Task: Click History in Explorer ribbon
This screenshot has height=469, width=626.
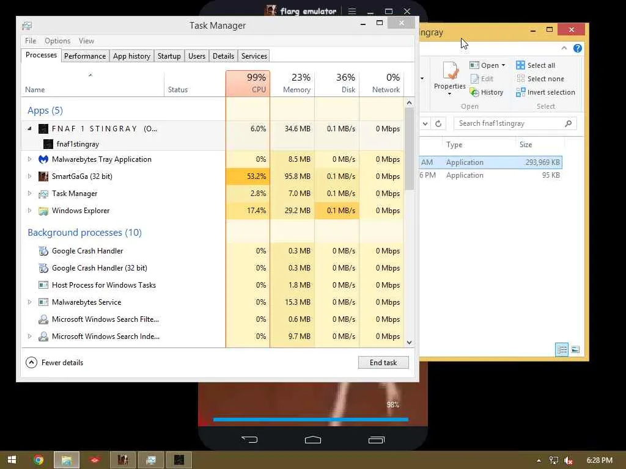Action: tap(487, 92)
